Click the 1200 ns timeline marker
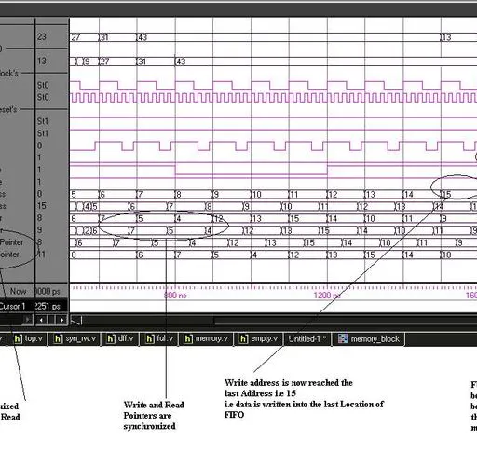The width and height of the screenshot is (477, 454). click(327, 295)
